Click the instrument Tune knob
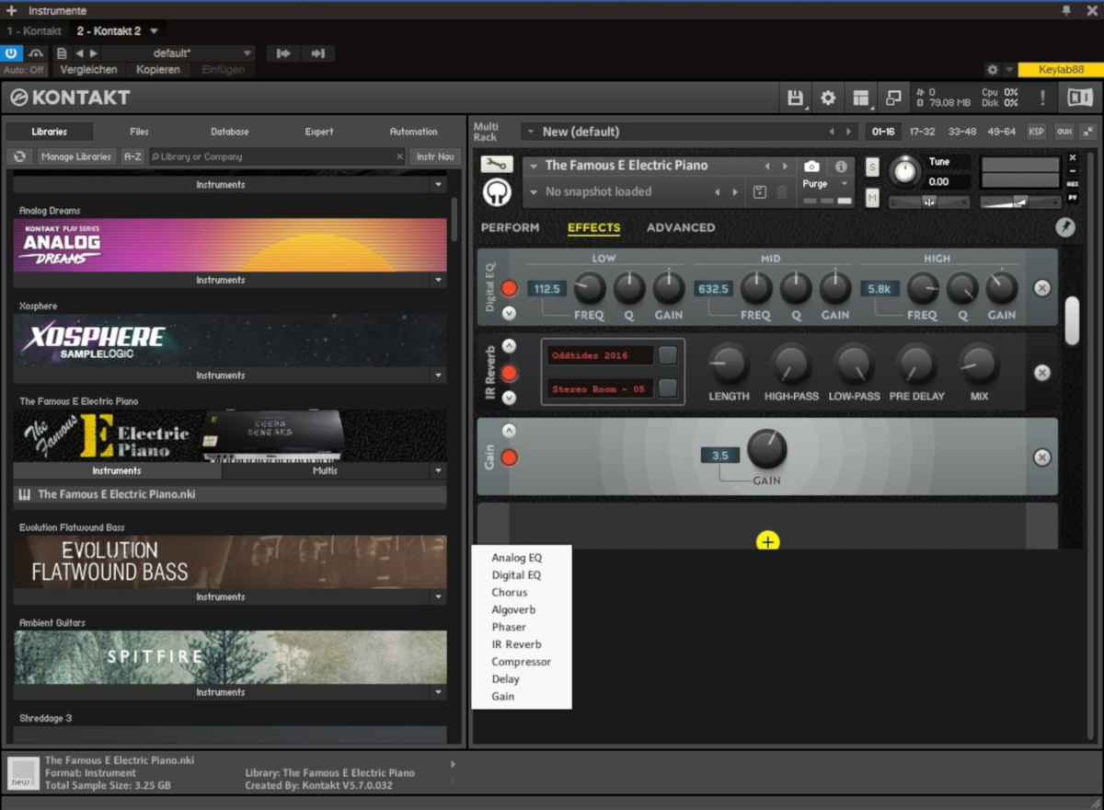The height and width of the screenshot is (810, 1104). pyautogui.click(x=906, y=171)
